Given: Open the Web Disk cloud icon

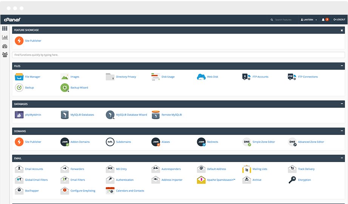Looking at the screenshot, I should pyautogui.click(x=201, y=77).
